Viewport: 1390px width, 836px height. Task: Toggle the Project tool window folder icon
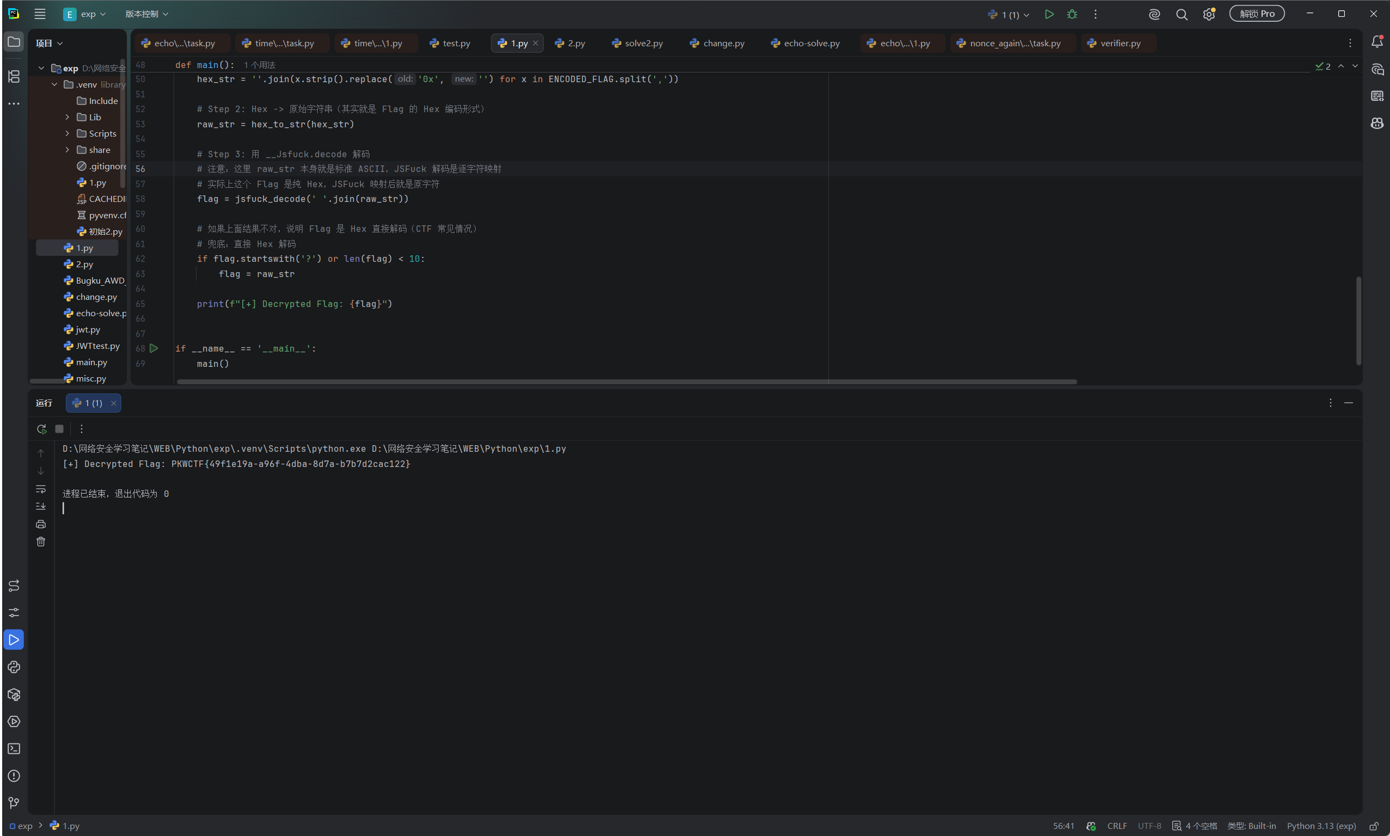coord(14,42)
